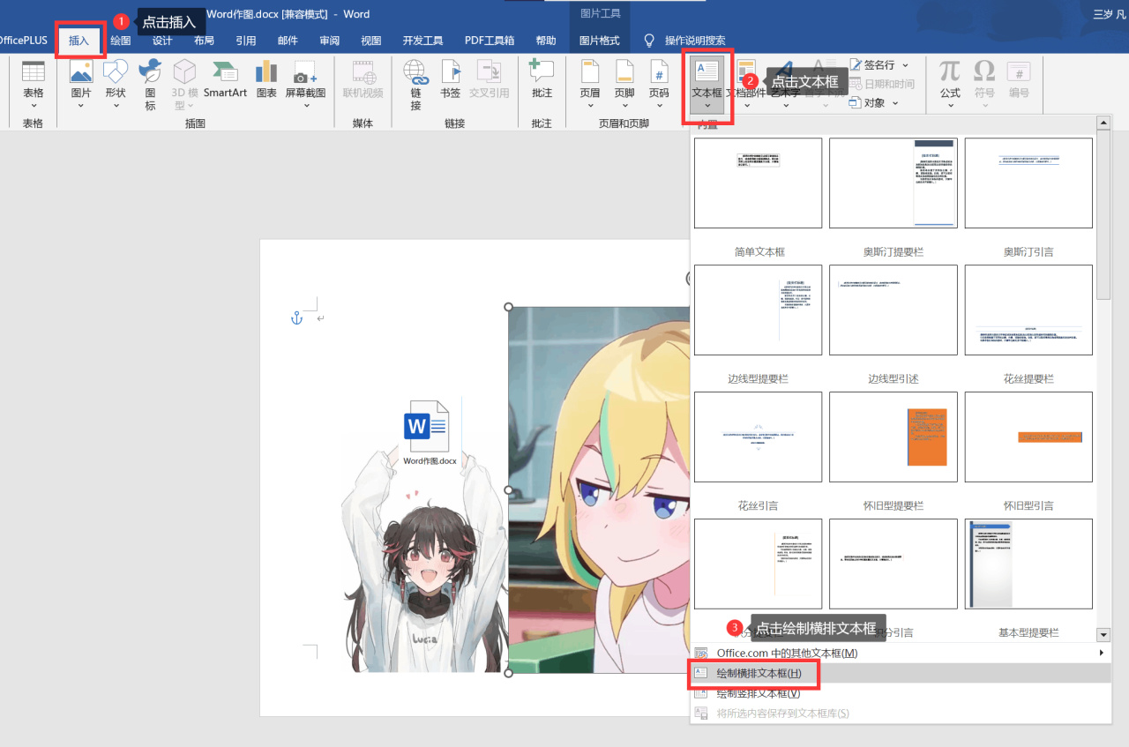The width and height of the screenshot is (1129, 747).
Task: Click the 绘制横排文本框(H) icon
Action: coord(701,673)
